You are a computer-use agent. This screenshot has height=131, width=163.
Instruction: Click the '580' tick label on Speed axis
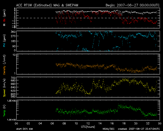(x=13, y=96)
